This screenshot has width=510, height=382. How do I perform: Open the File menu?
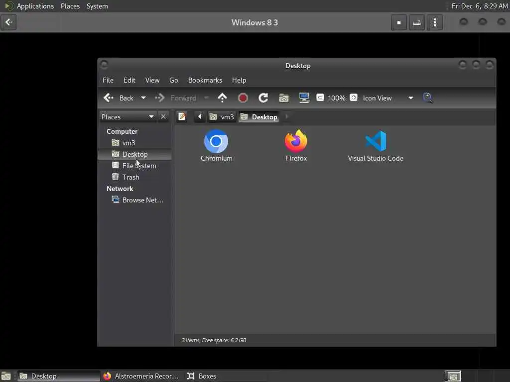pyautogui.click(x=108, y=80)
